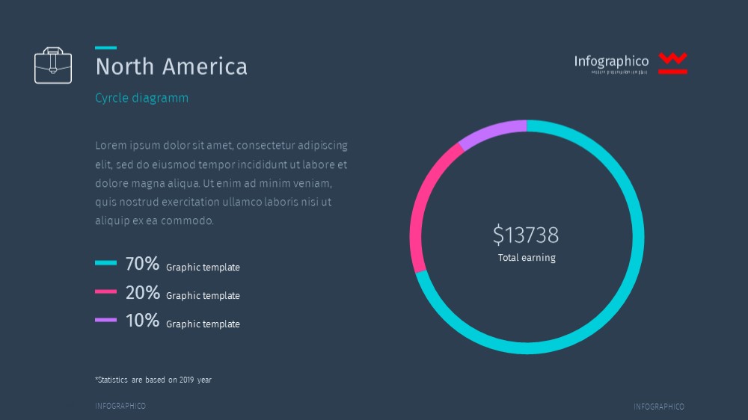748x420 pixels.
Task: Click the red Infographico crown logo
Action: click(672, 63)
